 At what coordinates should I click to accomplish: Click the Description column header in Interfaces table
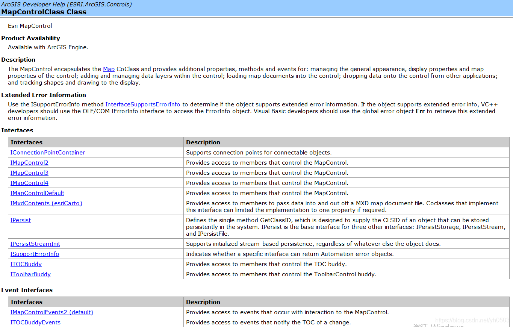tap(203, 142)
